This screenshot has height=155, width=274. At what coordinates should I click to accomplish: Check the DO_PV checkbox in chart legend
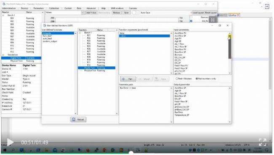point(191,21)
